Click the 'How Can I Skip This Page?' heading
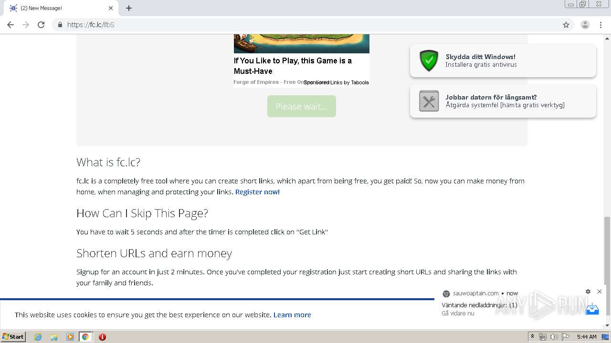 [x=142, y=213]
